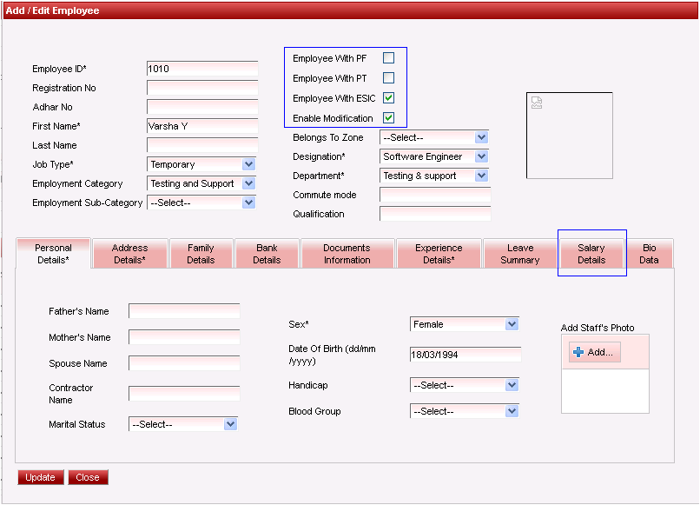The image size is (700, 505).
Task: Switch to Documents Information tab
Action: [347, 254]
